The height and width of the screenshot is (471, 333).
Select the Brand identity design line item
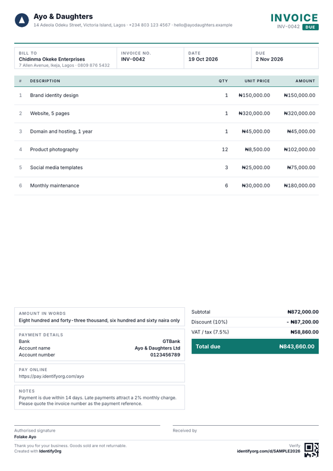[x=166, y=95]
